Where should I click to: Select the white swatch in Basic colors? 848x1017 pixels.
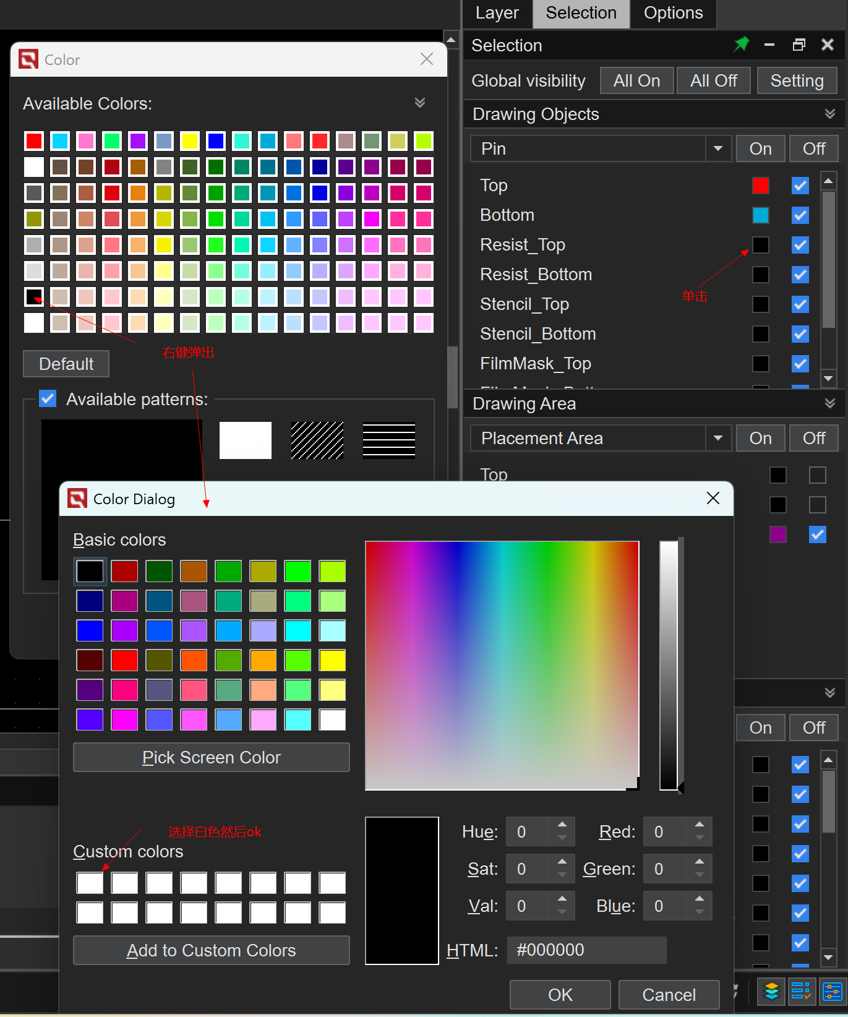coord(332,719)
